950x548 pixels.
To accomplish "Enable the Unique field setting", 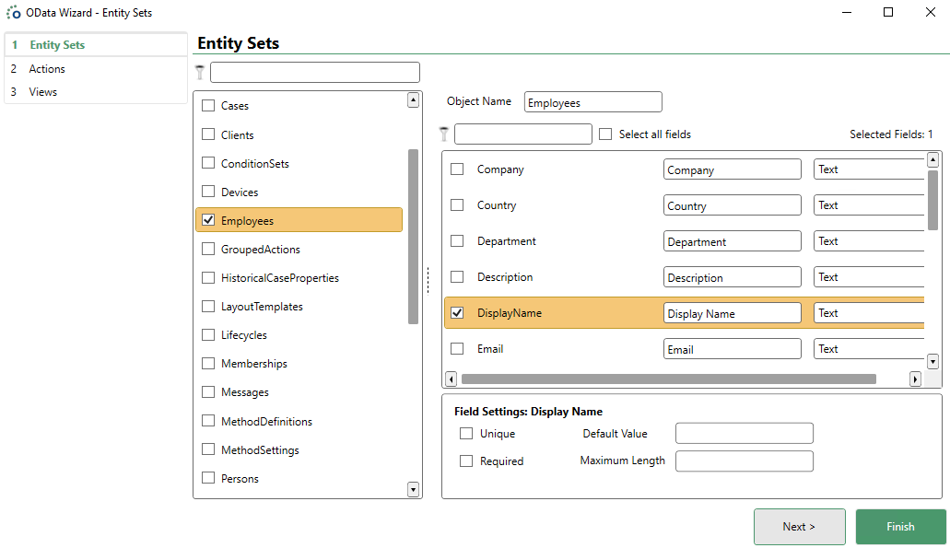I will (466, 434).
